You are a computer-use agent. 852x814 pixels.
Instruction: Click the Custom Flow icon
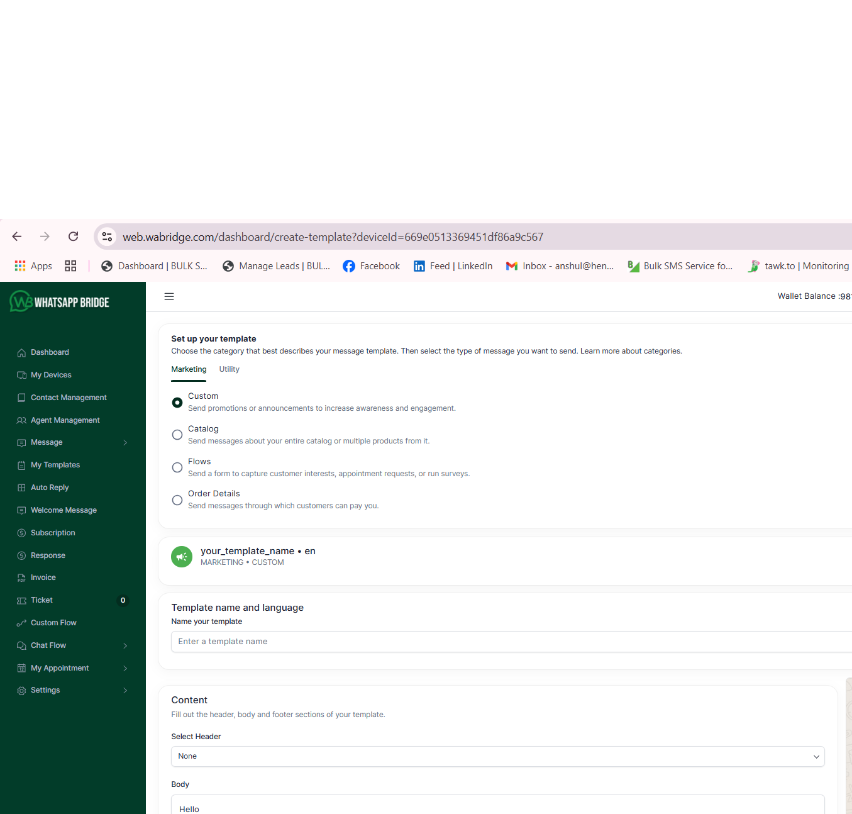tap(21, 623)
